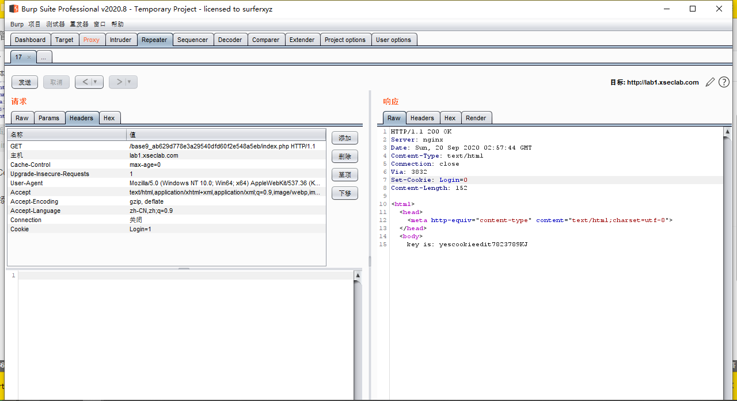
Task: Click the 至顶 move-to-top button
Action: click(345, 175)
